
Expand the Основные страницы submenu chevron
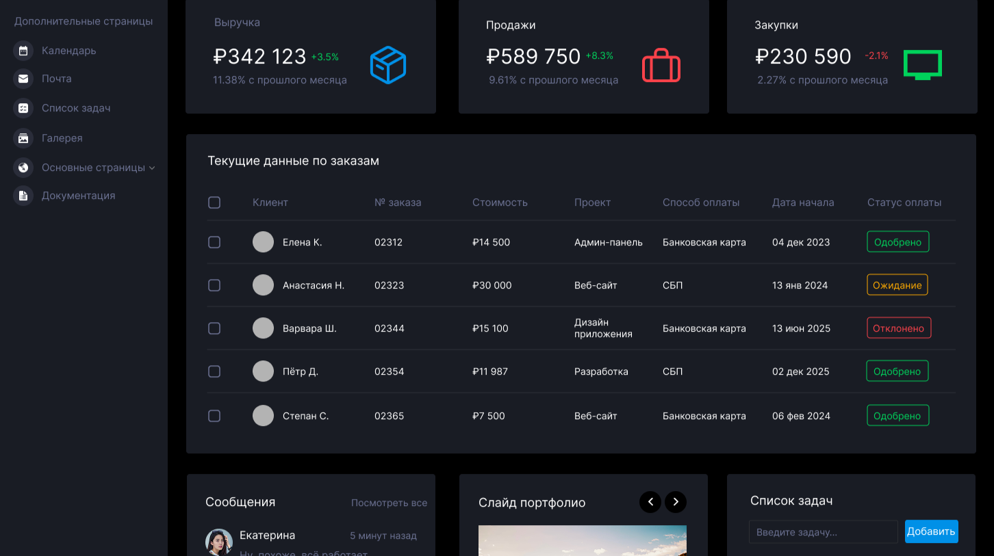[x=152, y=168]
